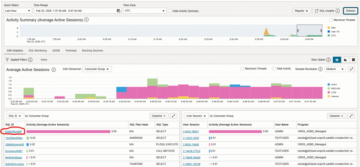Image resolution: width=360 pixels, height=167 pixels.
Task: Open the Time Range calendar picker icon
Action: (118, 11)
